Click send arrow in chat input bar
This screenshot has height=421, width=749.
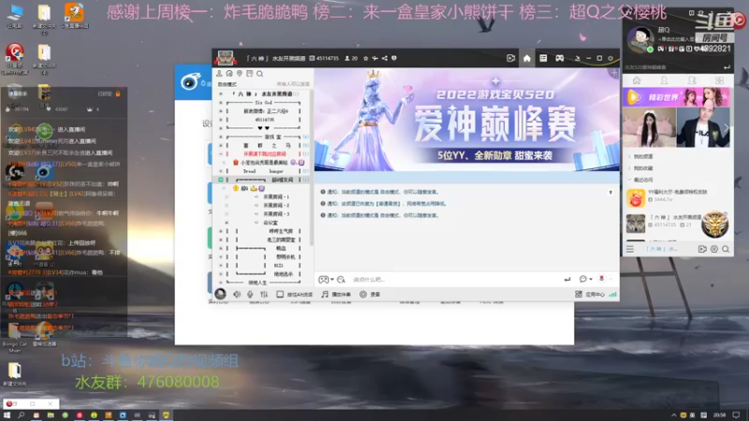tap(567, 279)
